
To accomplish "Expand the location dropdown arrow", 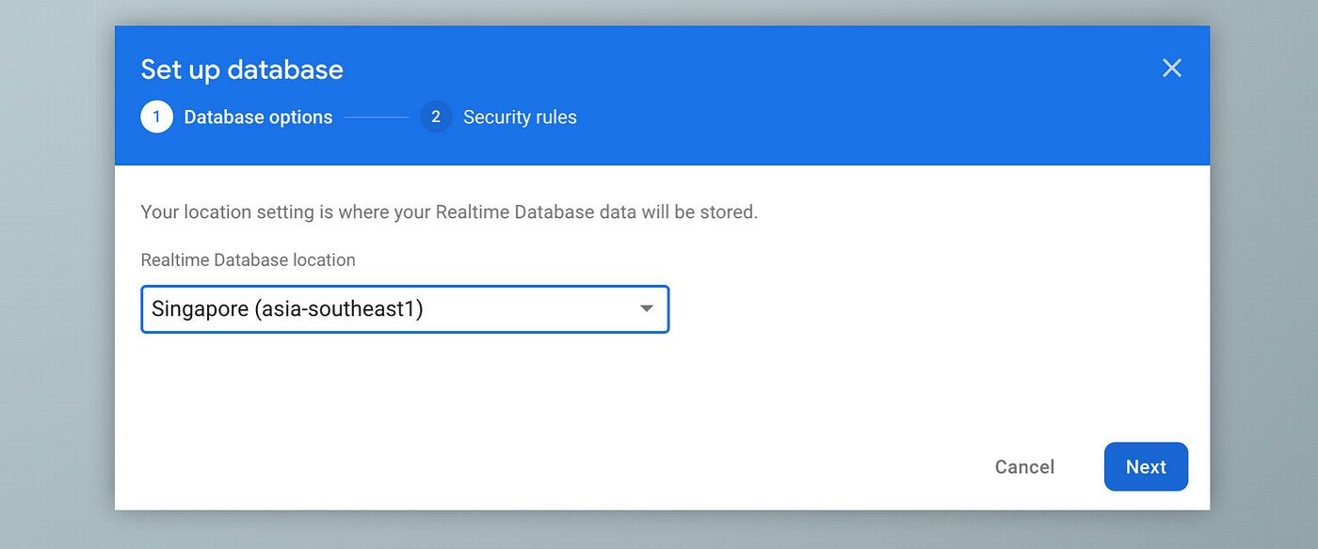I will point(647,308).
